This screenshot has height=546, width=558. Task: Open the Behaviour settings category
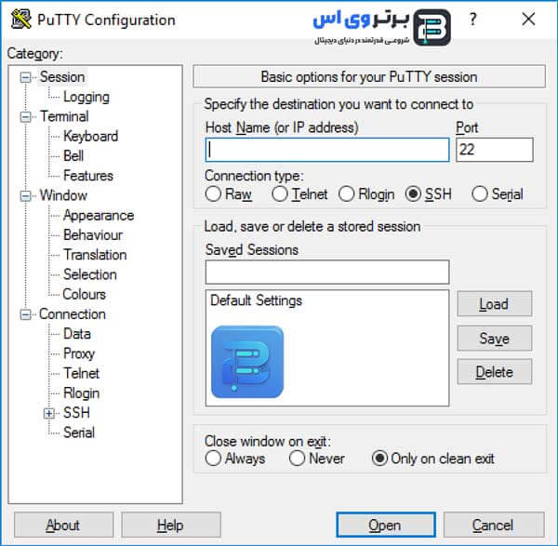(93, 235)
